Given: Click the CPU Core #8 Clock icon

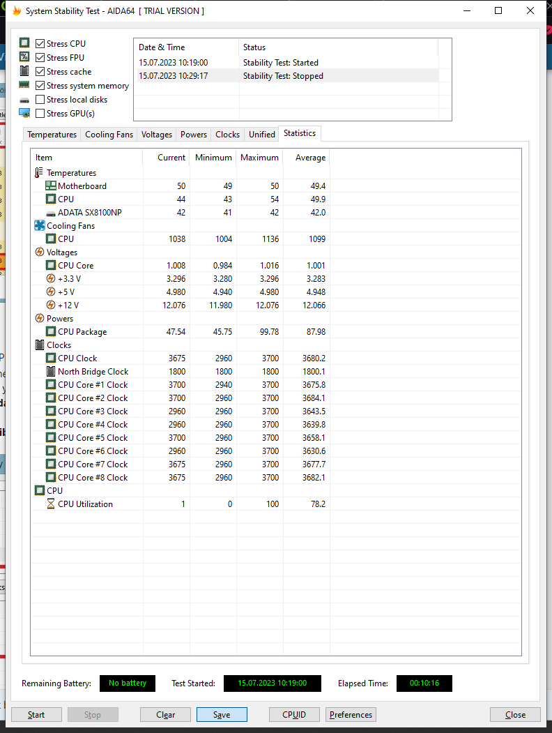Looking at the screenshot, I should pos(50,477).
